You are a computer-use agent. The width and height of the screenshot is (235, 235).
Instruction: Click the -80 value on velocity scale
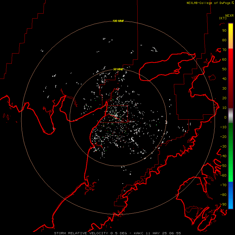(x=223, y=195)
